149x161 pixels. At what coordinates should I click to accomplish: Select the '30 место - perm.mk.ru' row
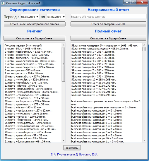pos(26,138)
